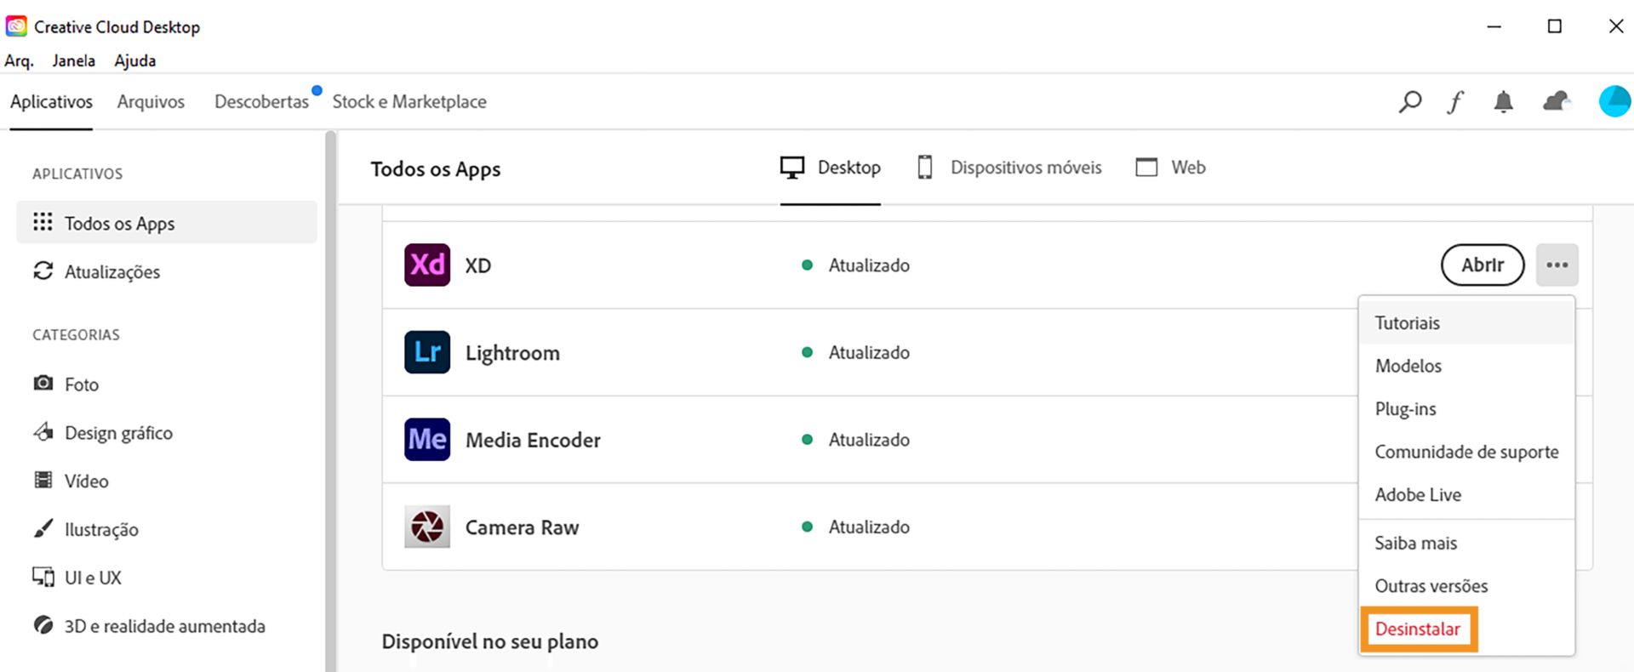Screen dimensions: 1634x672
Task: Click the Lightroom app icon
Action: click(x=427, y=352)
